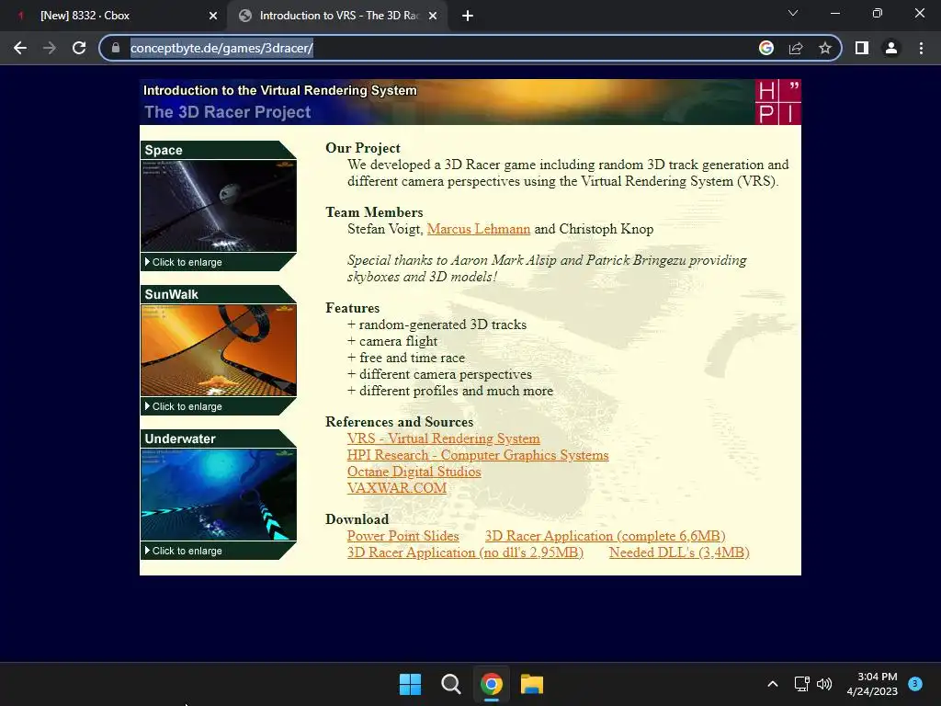Show hidden system tray icons

773,684
